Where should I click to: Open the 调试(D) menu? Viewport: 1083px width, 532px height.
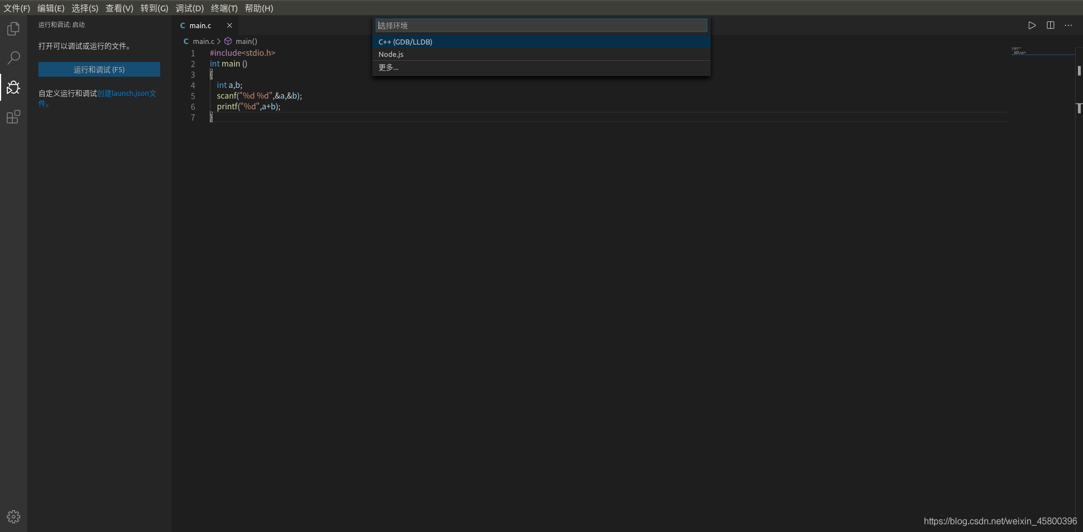(x=190, y=8)
